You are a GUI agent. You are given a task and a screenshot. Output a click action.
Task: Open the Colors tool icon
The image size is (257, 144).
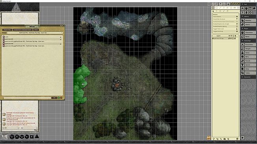[x=254, y=8]
